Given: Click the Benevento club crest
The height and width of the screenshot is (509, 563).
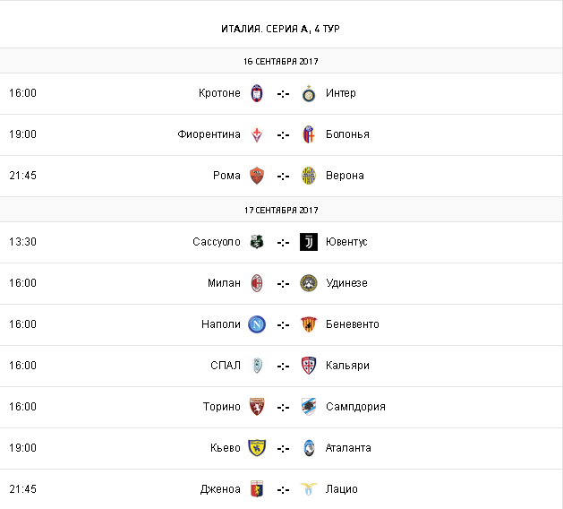Looking at the screenshot, I should pyautogui.click(x=309, y=324).
